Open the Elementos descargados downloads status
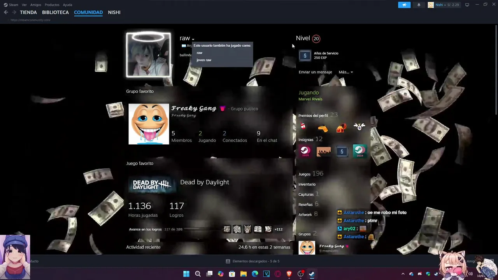498x280 pixels. coord(253,261)
